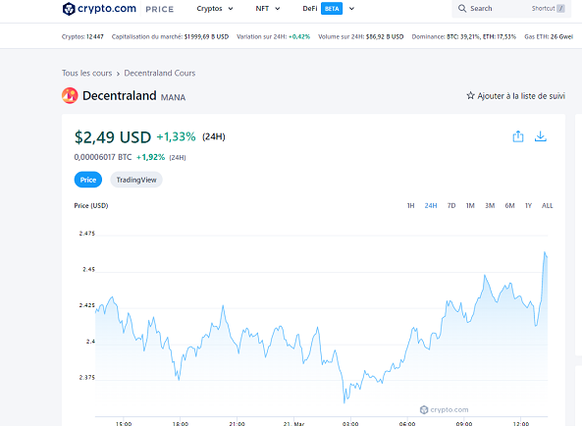Image resolution: width=582 pixels, height=426 pixels.
Task: Click the Dominance BTC ETH stat
Action: tap(464, 36)
